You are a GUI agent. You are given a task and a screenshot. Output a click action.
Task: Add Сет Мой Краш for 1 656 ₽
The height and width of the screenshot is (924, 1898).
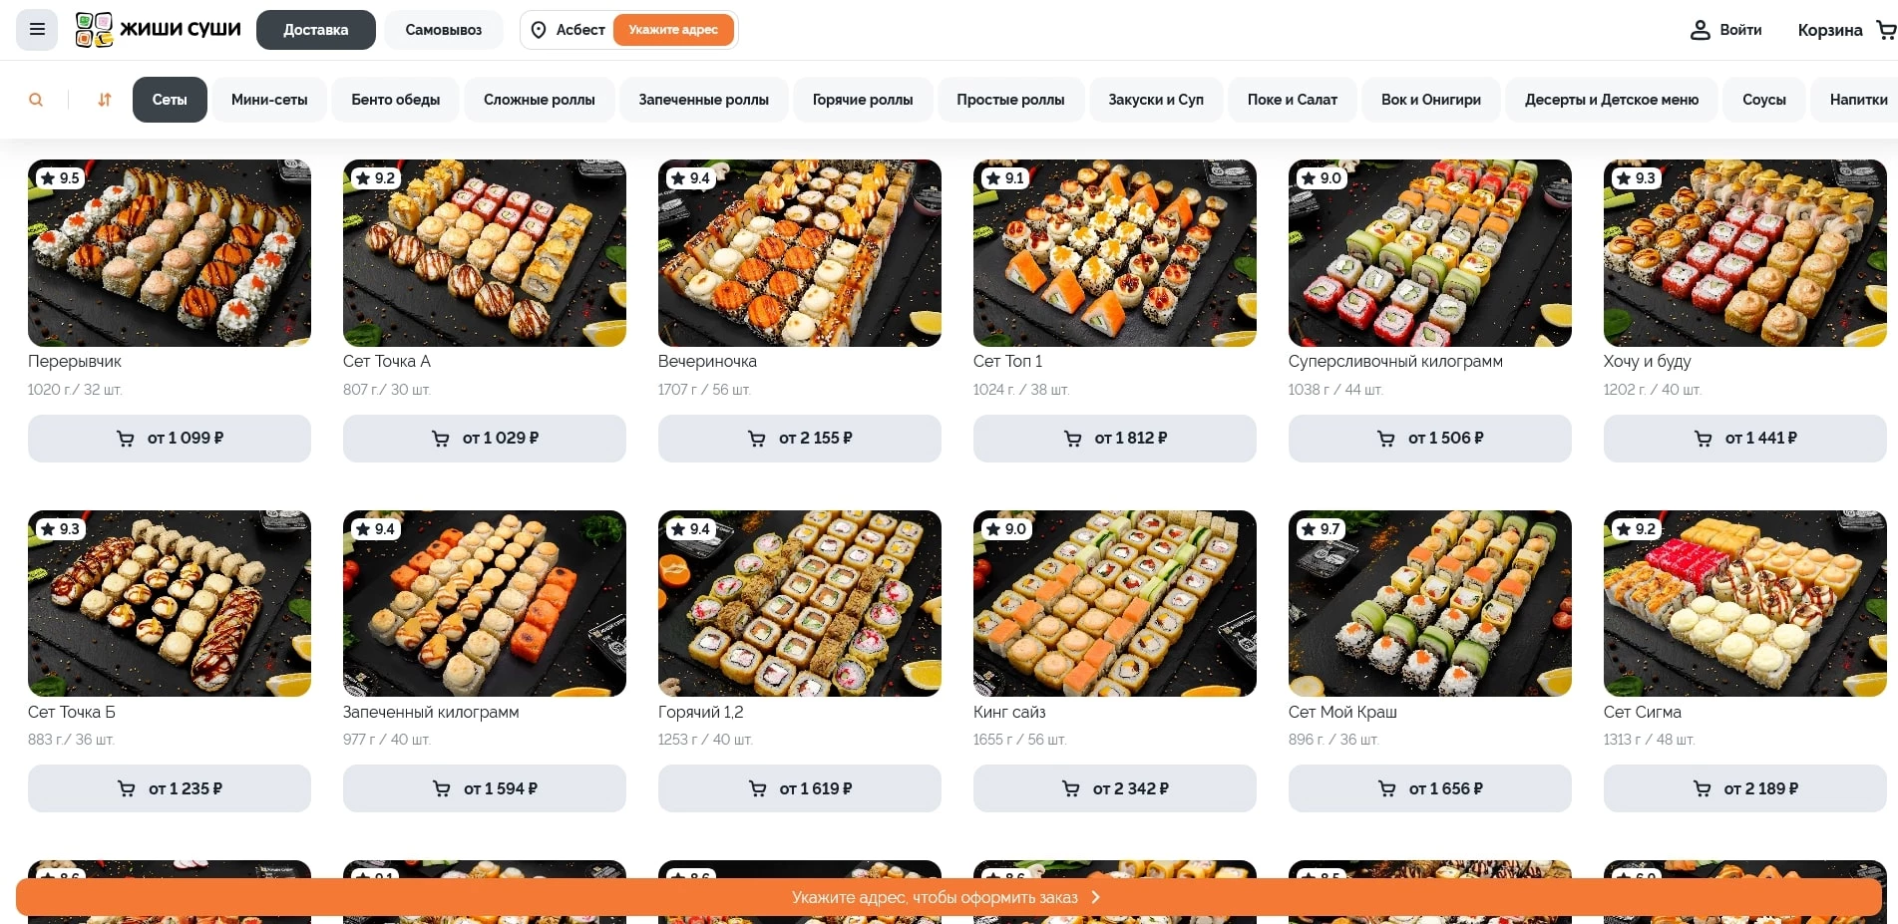1430,788
